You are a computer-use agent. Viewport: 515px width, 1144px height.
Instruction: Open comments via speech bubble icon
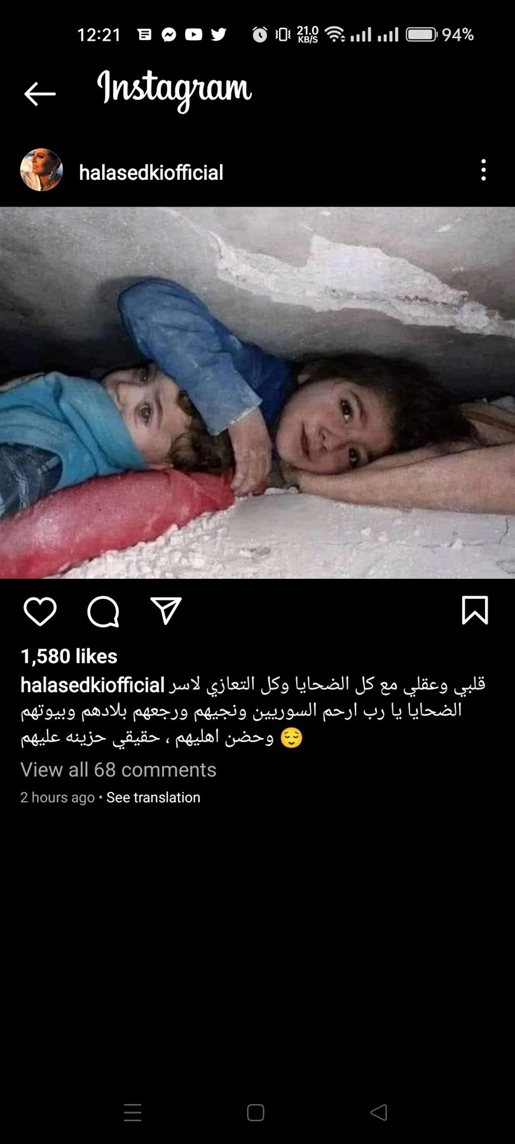pyautogui.click(x=103, y=611)
